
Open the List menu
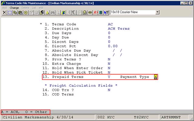tap(34, 8)
